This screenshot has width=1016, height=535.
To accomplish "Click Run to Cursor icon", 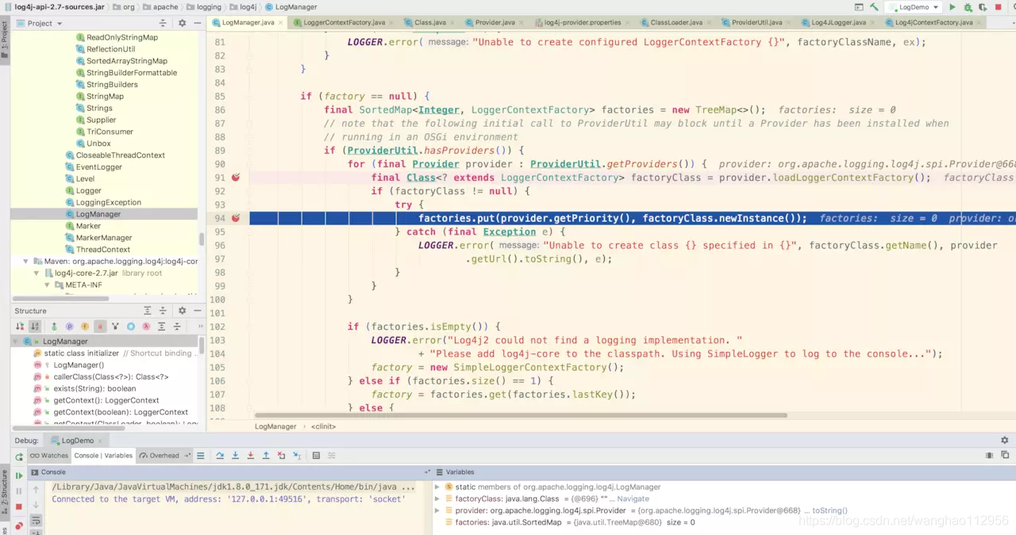I will pyautogui.click(x=297, y=456).
